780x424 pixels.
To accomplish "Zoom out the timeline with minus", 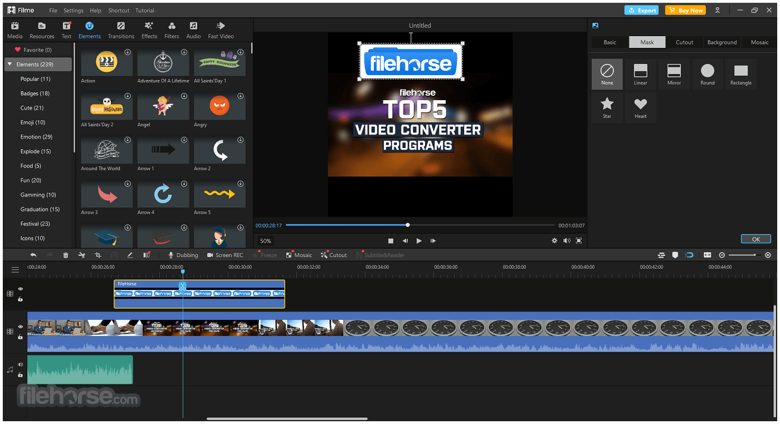I will tap(722, 255).
